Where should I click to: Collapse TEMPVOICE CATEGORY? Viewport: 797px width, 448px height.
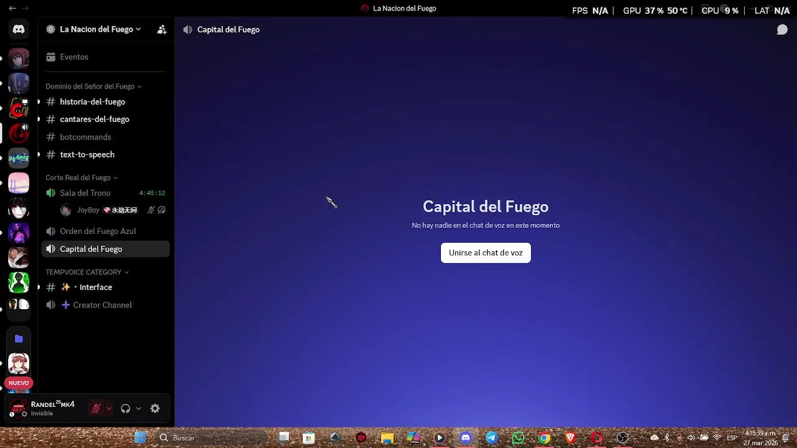point(87,272)
